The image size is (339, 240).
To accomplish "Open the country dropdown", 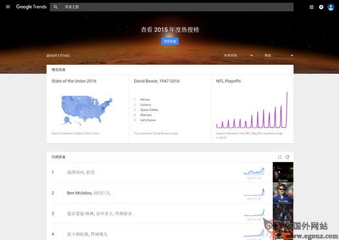I will point(279,56).
